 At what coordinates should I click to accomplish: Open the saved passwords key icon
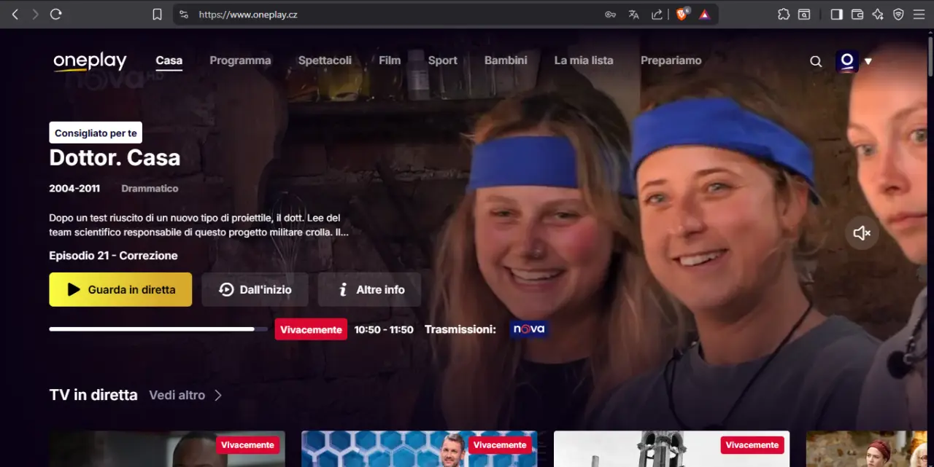[610, 14]
